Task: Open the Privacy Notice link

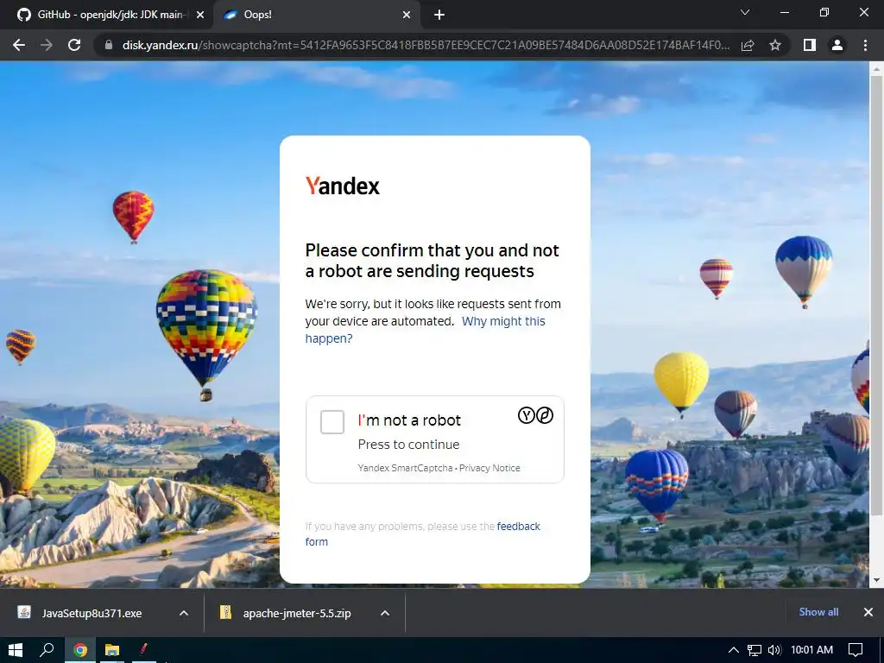Action: 489,468
